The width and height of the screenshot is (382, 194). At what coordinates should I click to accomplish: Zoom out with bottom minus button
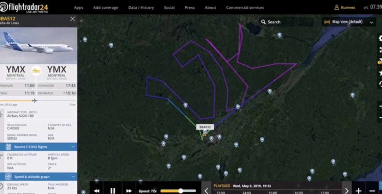tap(372, 191)
